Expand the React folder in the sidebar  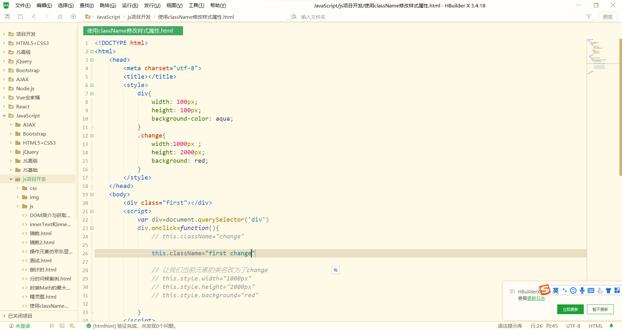[4, 106]
